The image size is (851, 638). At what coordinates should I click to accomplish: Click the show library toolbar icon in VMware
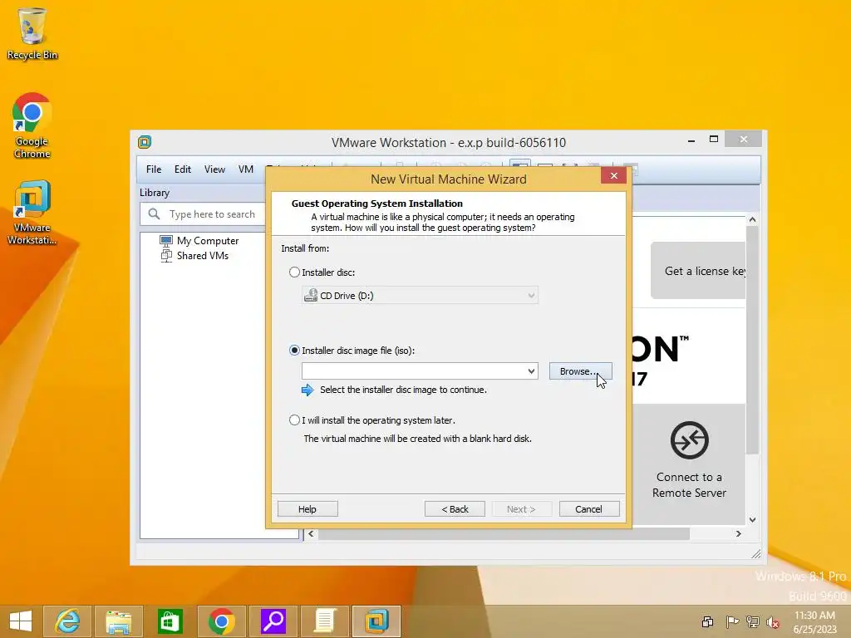[x=519, y=166]
